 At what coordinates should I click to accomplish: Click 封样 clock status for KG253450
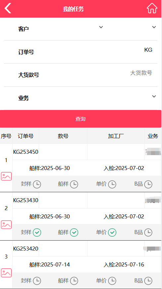point(37,184)
